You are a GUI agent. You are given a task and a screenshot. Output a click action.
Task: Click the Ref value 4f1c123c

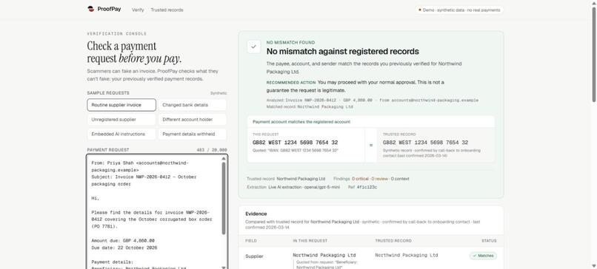[367, 187]
